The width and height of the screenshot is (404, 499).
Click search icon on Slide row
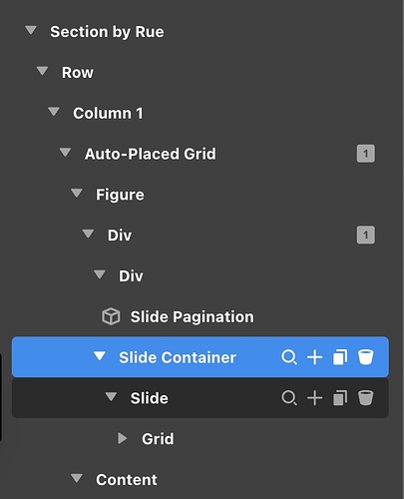[289, 398]
